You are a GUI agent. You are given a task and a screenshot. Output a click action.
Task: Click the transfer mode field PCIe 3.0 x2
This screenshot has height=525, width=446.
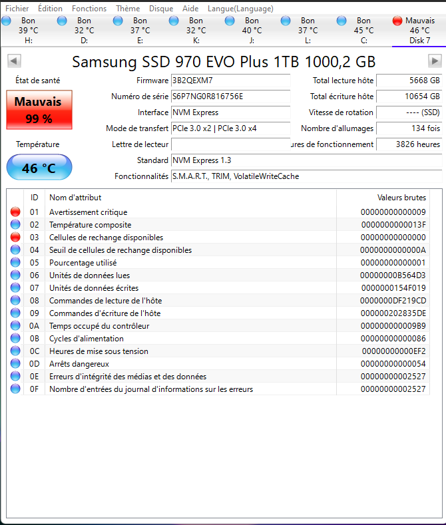[231, 128]
